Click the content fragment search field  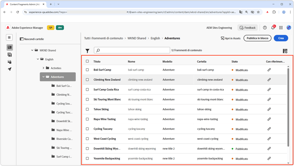pyautogui.click(x=132, y=50)
